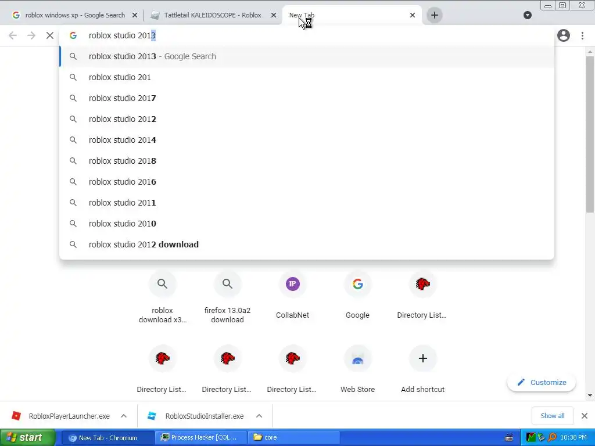The width and height of the screenshot is (595, 446).
Task: Click scrollbar down arrow
Action: (x=590, y=395)
